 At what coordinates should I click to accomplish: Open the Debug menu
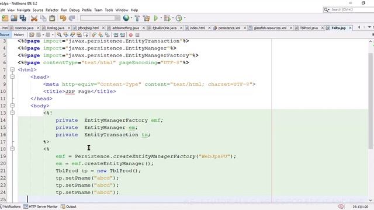[74, 10]
